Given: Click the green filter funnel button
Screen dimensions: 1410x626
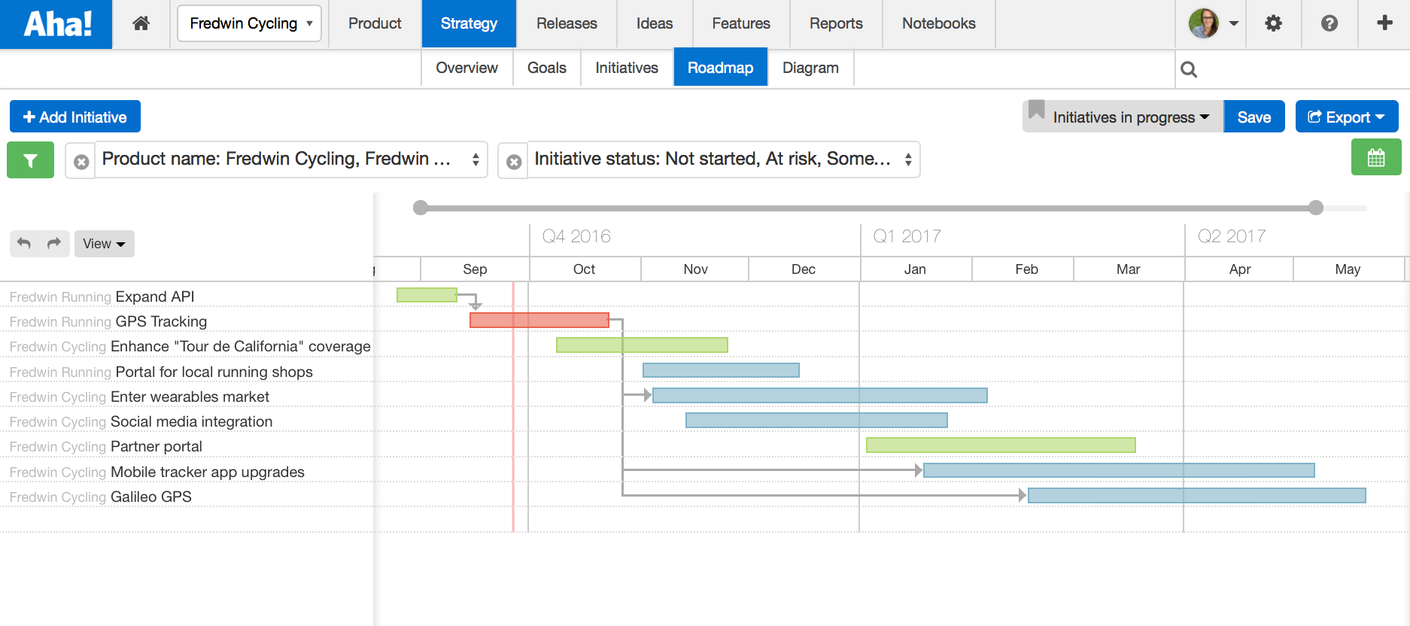Looking at the screenshot, I should pyautogui.click(x=30, y=160).
